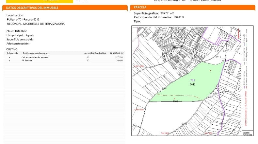The height and width of the screenshot is (144, 258).
Task: Select the 'Localización:' label
Action: pyautogui.click(x=15, y=15)
